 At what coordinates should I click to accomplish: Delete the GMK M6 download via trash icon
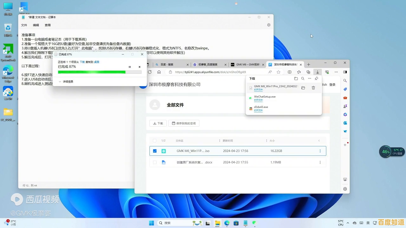[313, 88]
